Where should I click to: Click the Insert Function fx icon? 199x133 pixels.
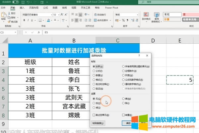(x=39, y=32)
